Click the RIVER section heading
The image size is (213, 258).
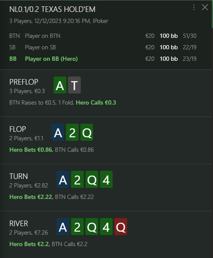pos(19,224)
